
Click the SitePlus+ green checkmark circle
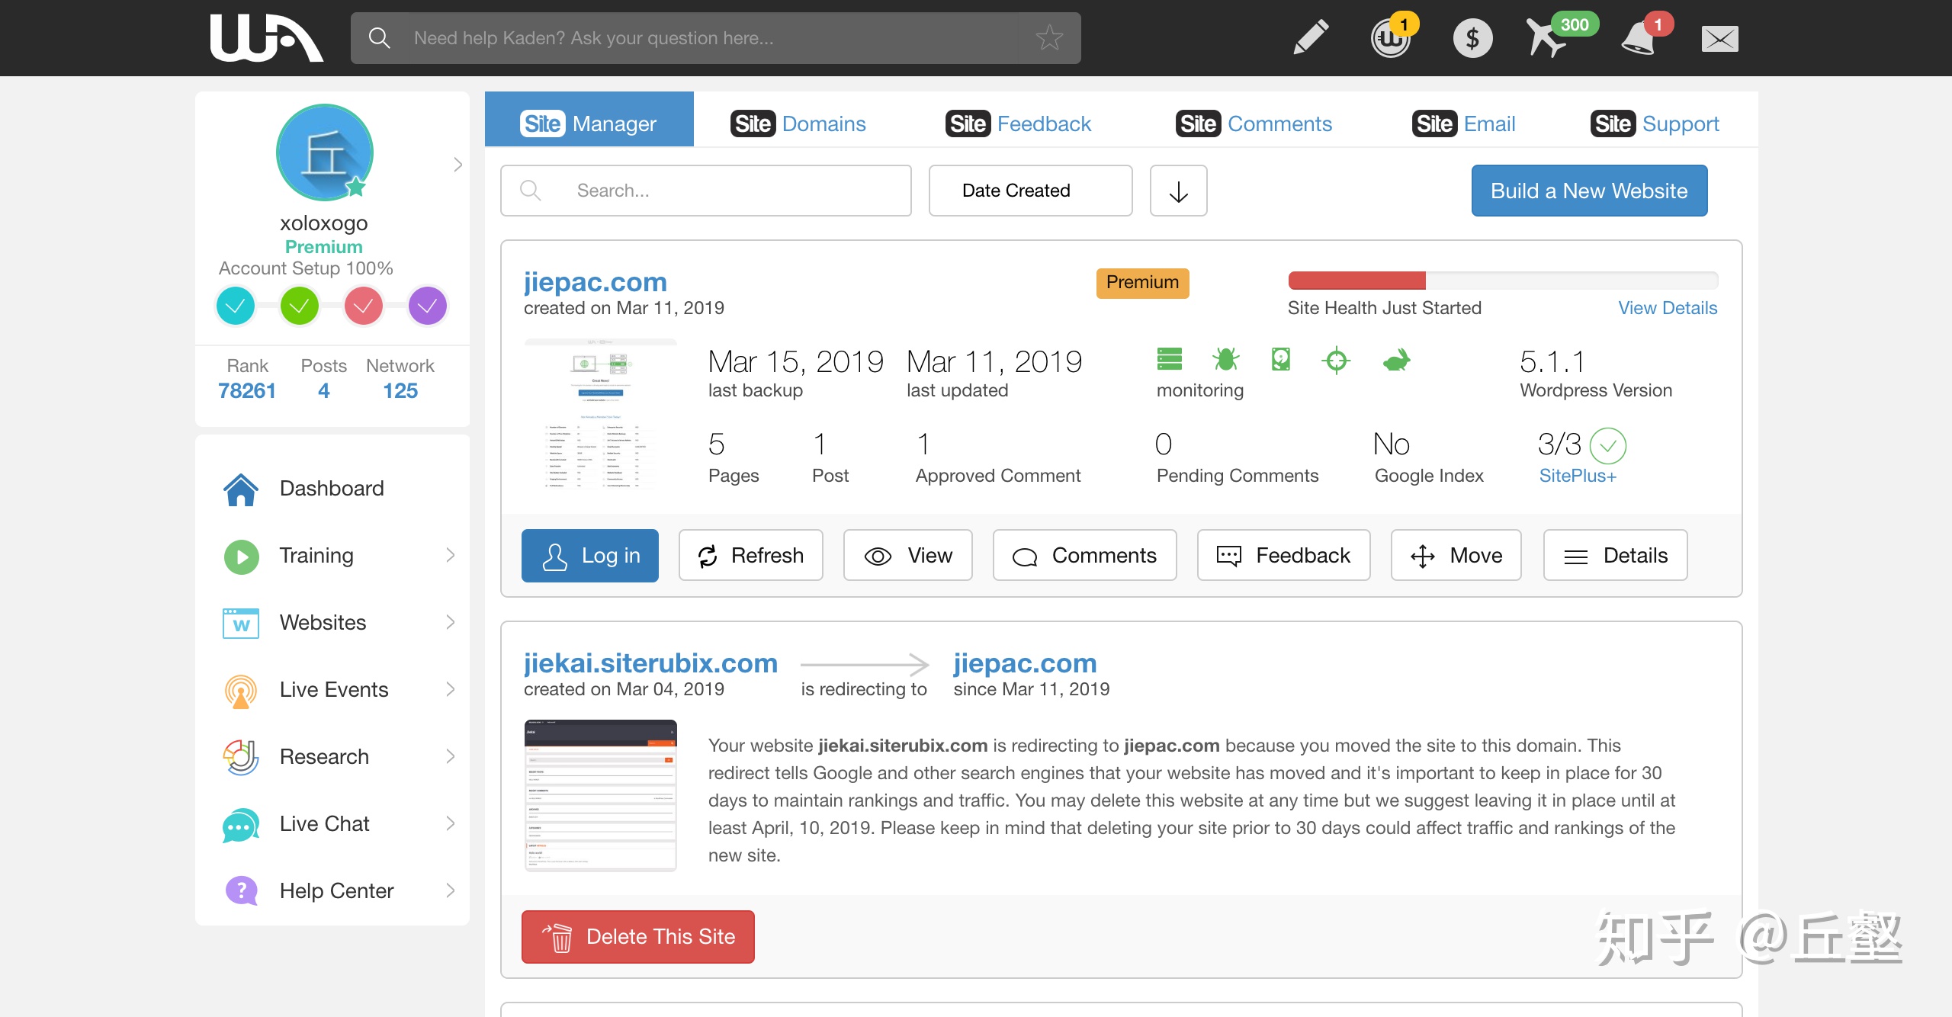click(1607, 445)
